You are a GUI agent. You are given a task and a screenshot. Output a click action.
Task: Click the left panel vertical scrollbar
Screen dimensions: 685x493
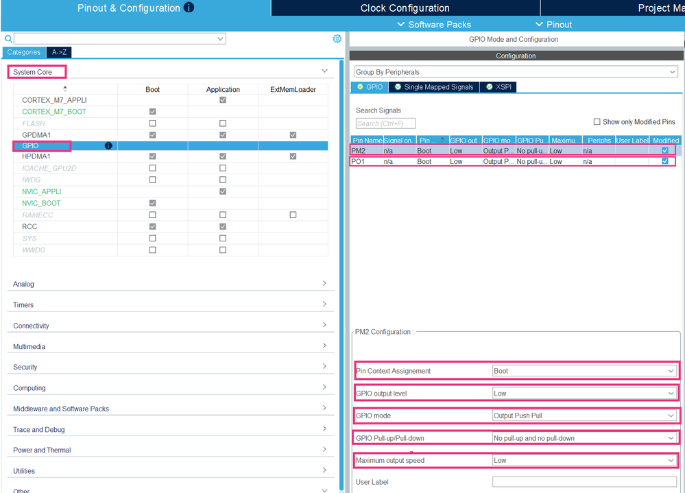[x=341, y=275]
